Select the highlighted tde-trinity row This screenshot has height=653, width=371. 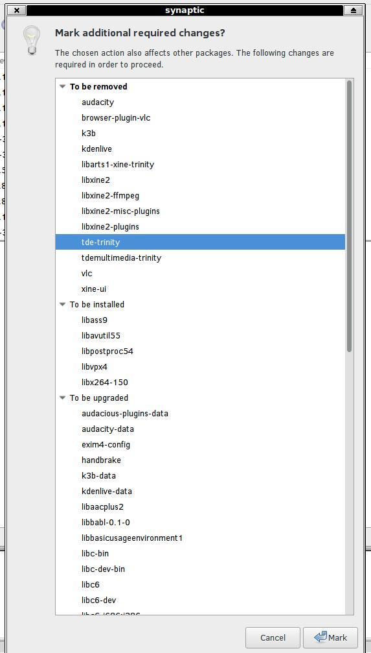pos(200,242)
